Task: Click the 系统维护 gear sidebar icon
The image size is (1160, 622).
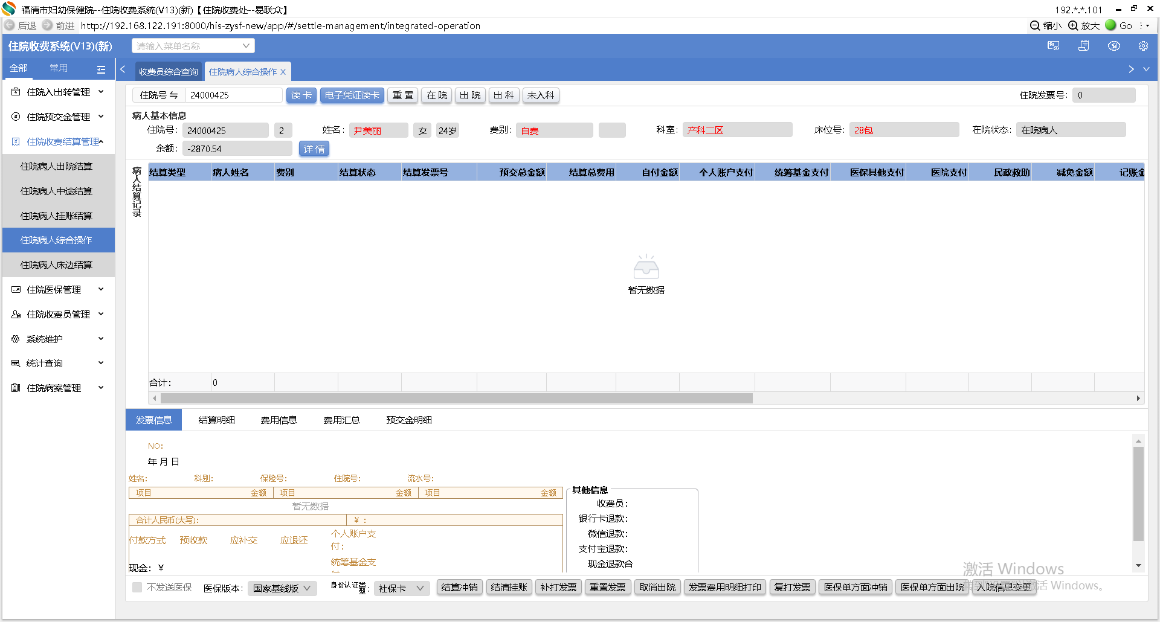Action: coord(16,339)
